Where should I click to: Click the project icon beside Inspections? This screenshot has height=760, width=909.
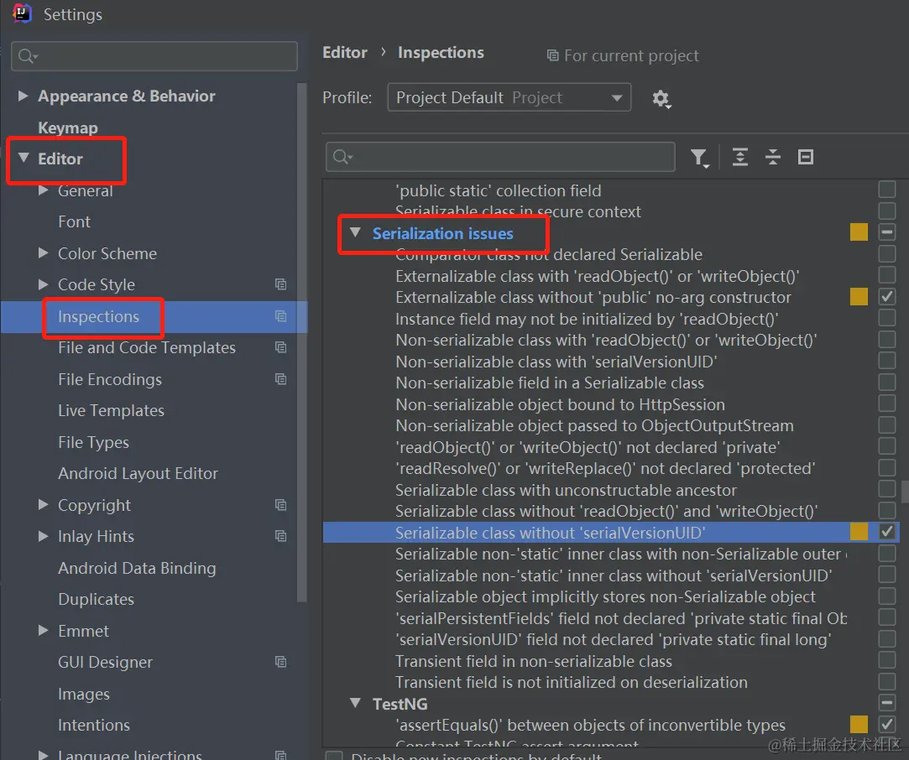click(281, 316)
